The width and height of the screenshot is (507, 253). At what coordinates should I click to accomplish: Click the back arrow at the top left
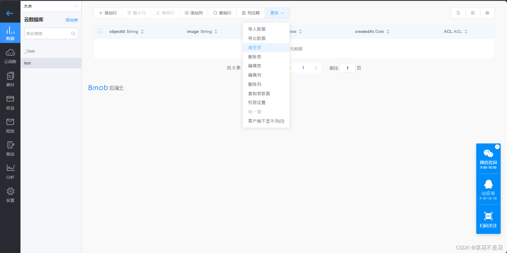click(9, 13)
